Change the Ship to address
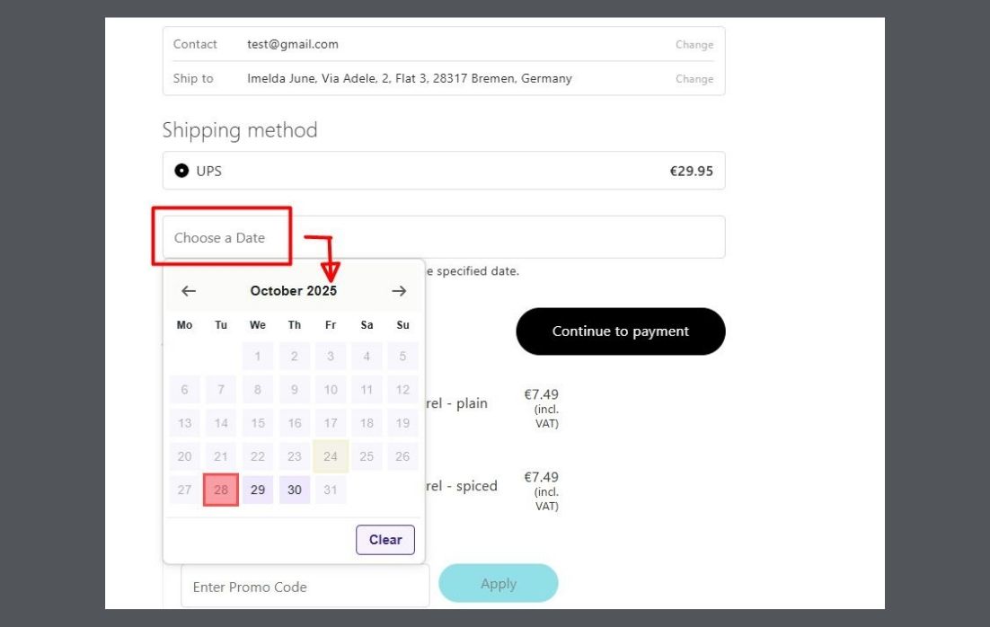The width and height of the screenshot is (990, 627). (x=694, y=79)
